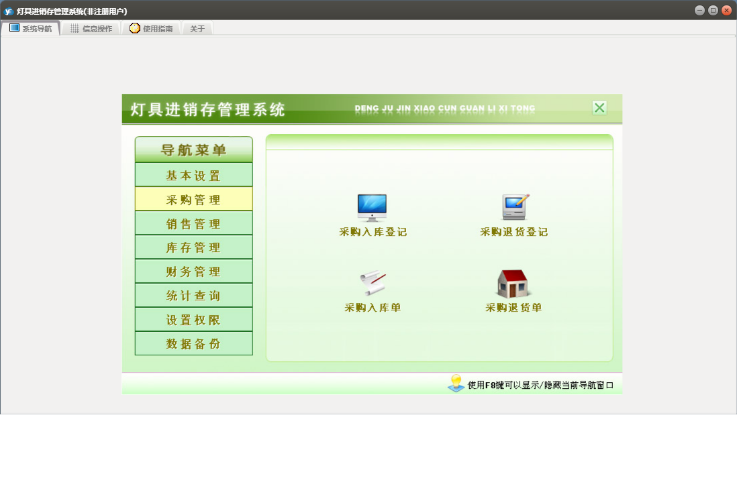The image size is (737, 478).
Task: Click the green X to close the navigation panel
Action: [x=599, y=108]
